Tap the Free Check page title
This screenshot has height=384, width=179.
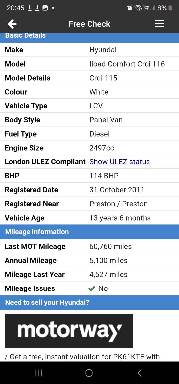(x=89, y=24)
